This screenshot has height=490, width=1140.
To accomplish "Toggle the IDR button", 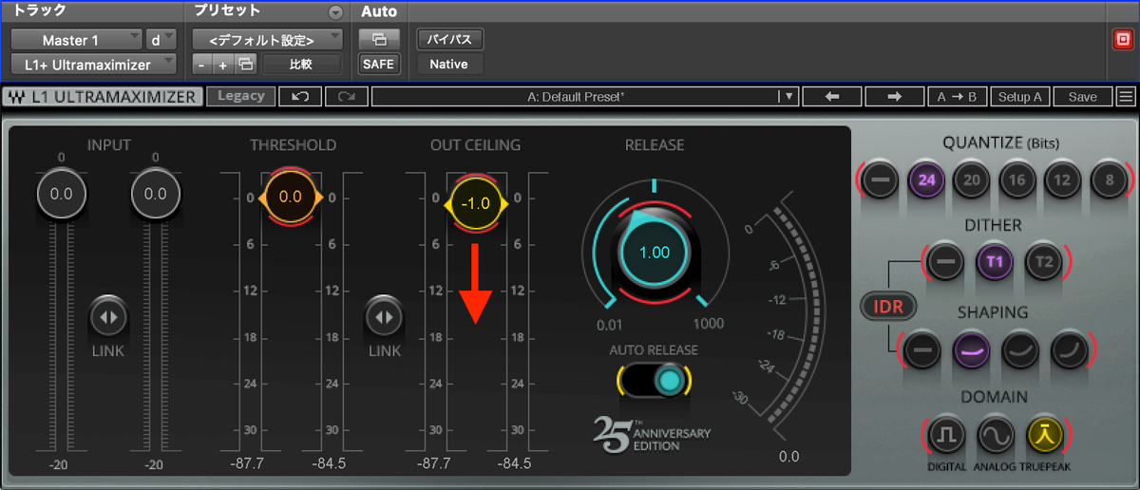I will (888, 306).
